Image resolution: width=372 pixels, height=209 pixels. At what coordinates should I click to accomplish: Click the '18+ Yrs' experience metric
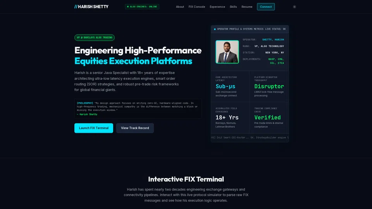pyautogui.click(x=227, y=117)
